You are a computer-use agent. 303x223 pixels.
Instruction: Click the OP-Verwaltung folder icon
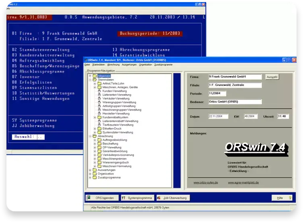coord(100,147)
